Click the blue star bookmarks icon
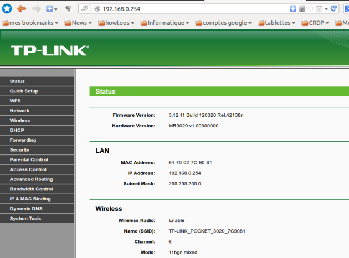The image size is (349, 258). 7,8
